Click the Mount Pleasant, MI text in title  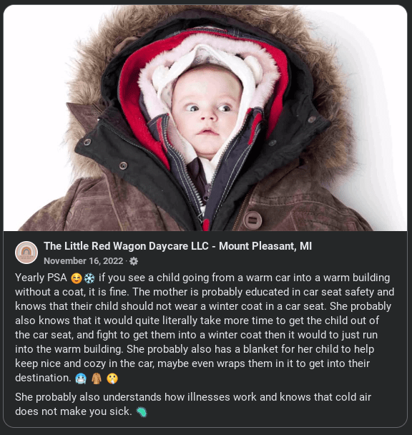[x=265, y=246]
